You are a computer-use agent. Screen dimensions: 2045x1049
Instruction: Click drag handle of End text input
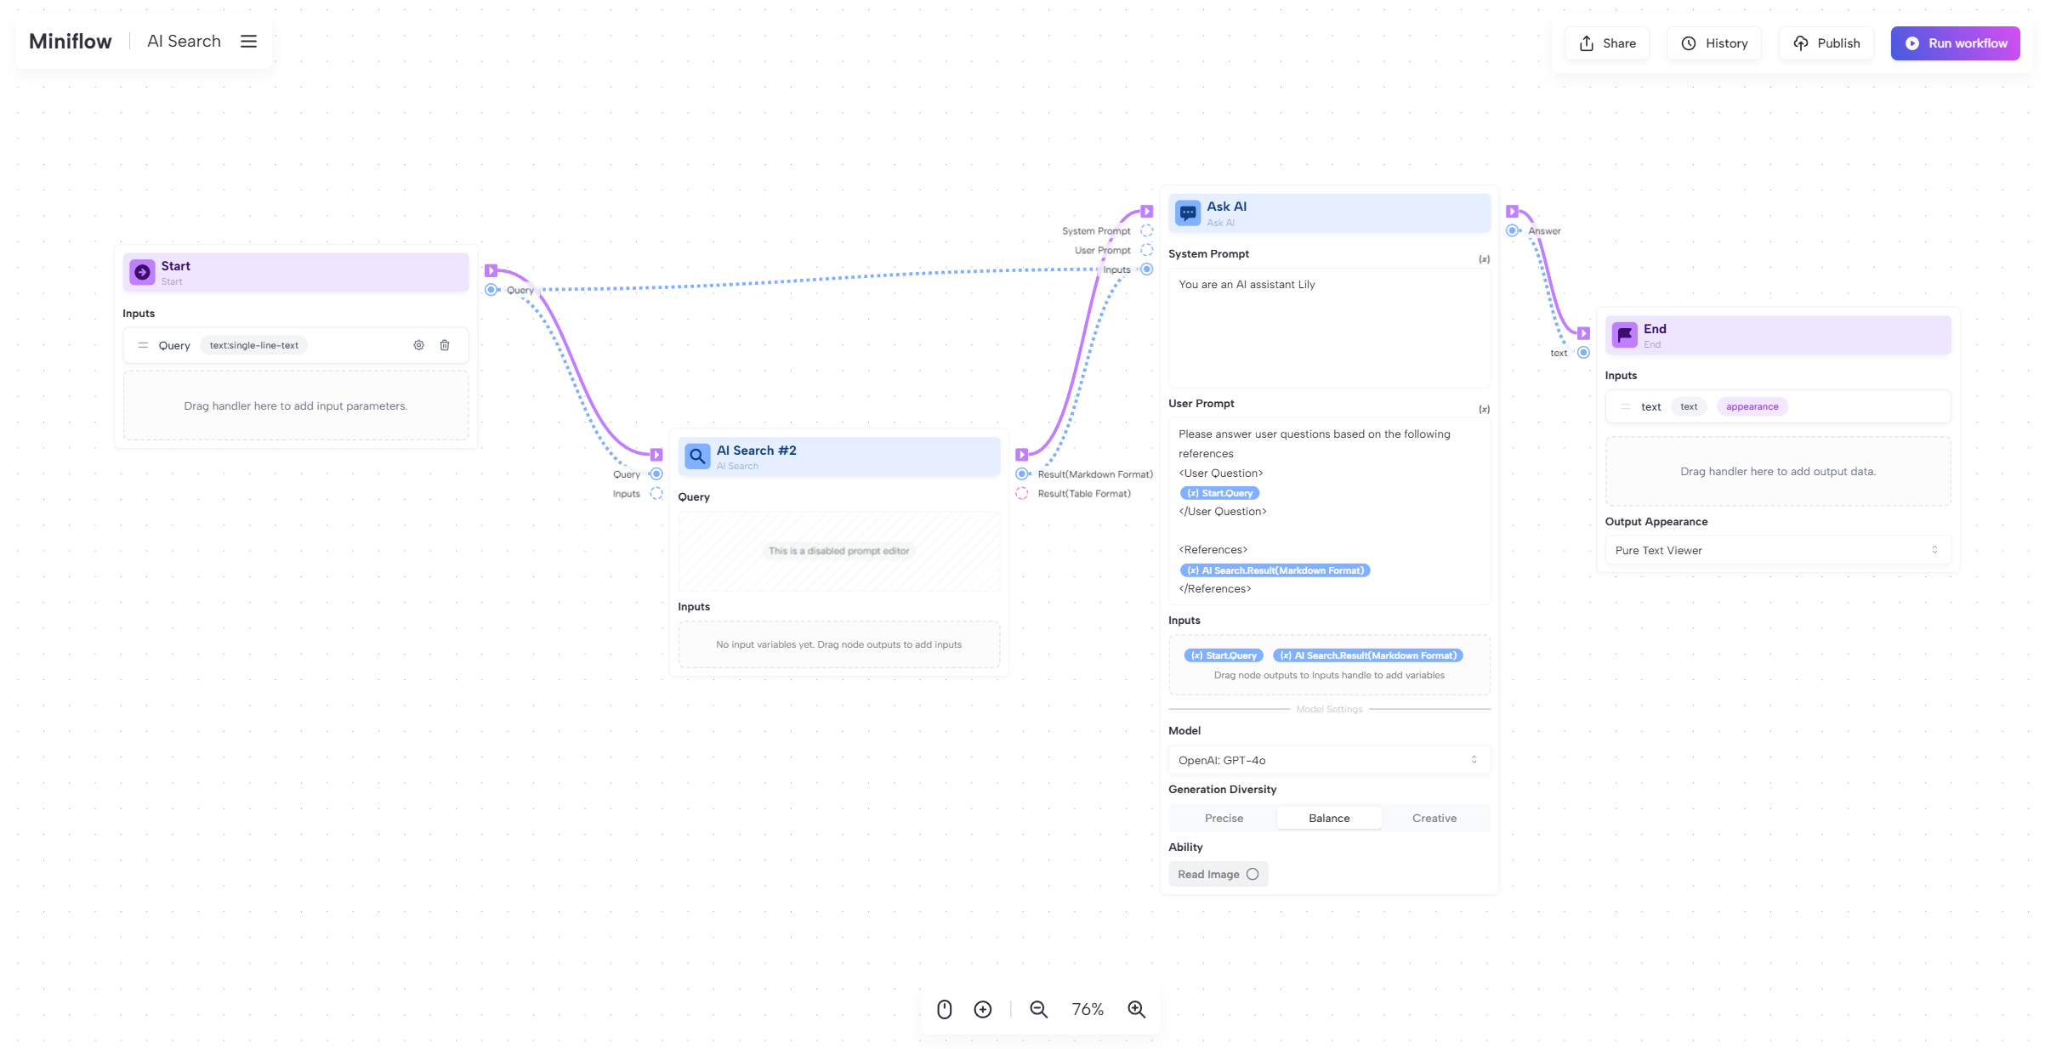coord(1625,406)
